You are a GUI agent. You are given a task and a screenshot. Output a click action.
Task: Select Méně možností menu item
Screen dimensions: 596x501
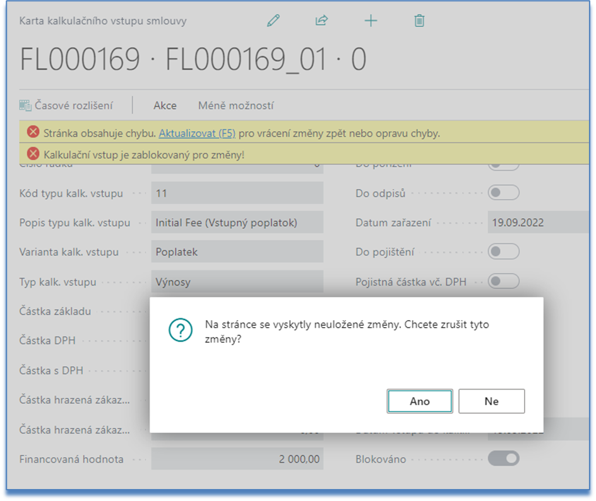pyautogui.click(x=235, y=105)
